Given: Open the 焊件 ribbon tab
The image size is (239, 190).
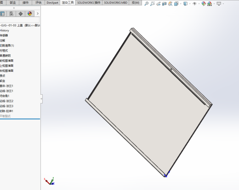Looking at the screenshot, I should [x=25, y=2].
